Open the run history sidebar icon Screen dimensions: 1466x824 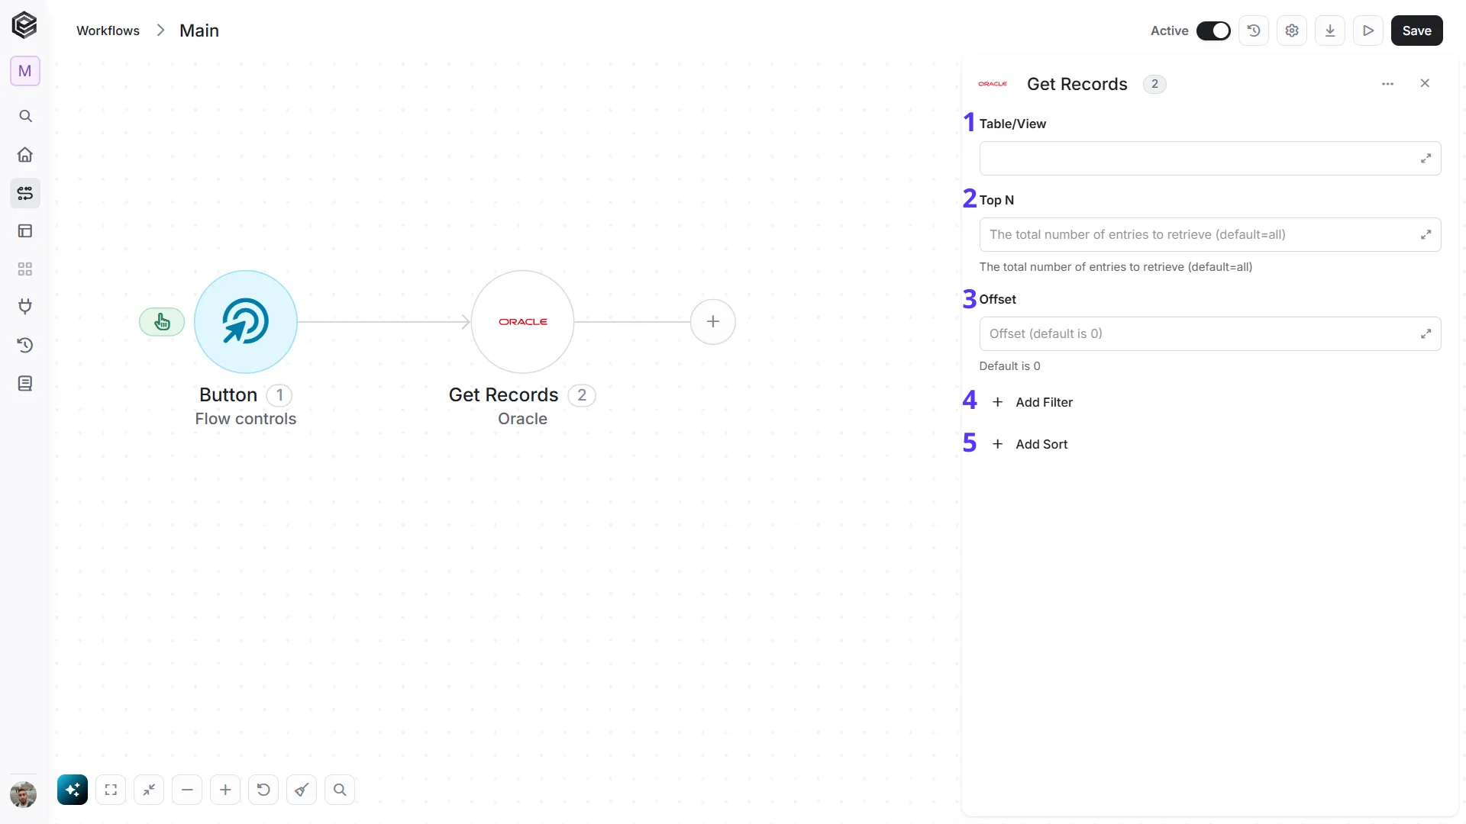[25, 345]
